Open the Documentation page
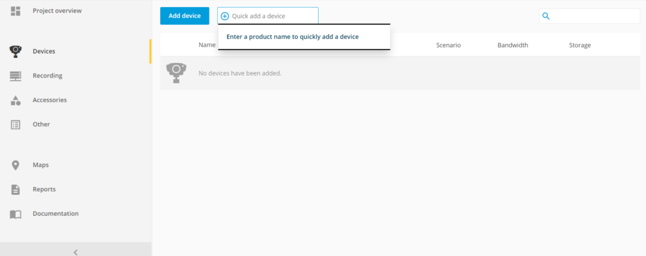Image resolution: width=646 pixels, height=256 pixels. [x=56, y=214]
